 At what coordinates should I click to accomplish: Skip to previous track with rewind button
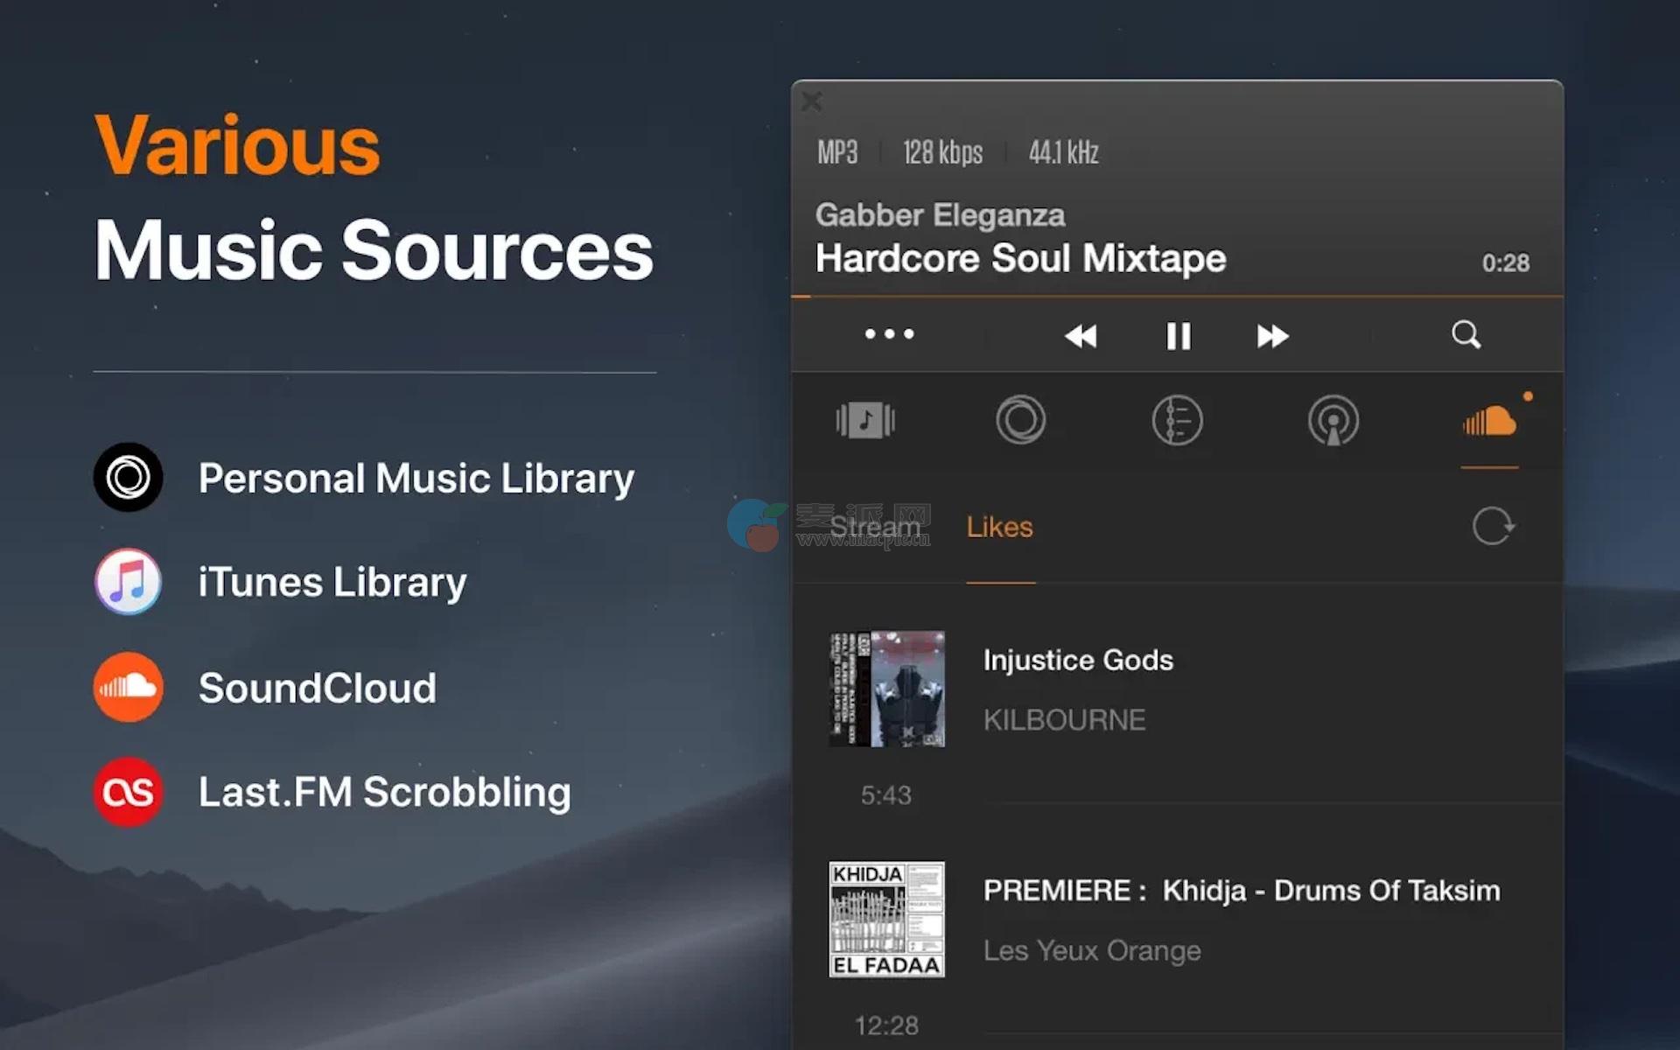[1081, 336]
